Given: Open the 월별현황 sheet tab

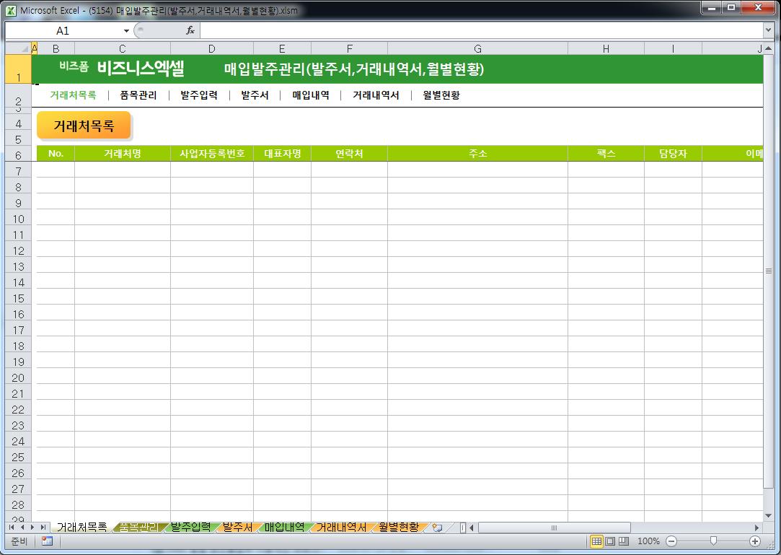Looking at the screenshot, I should 398,528.
